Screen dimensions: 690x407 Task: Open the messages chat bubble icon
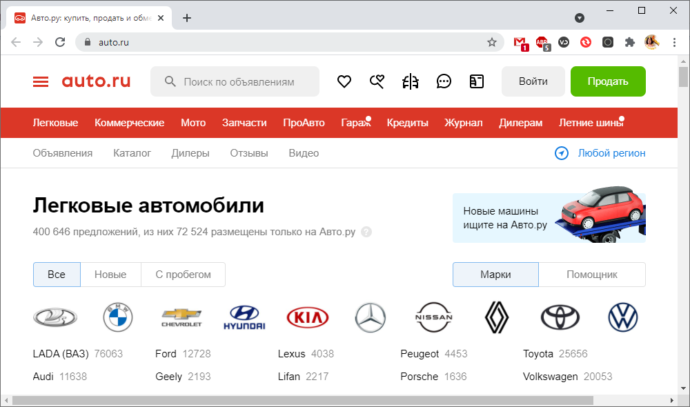[444, 81]
